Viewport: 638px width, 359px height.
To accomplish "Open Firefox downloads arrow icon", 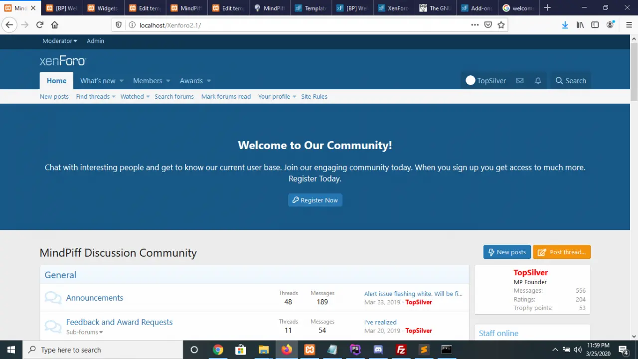I will click(x=565, y=25).
